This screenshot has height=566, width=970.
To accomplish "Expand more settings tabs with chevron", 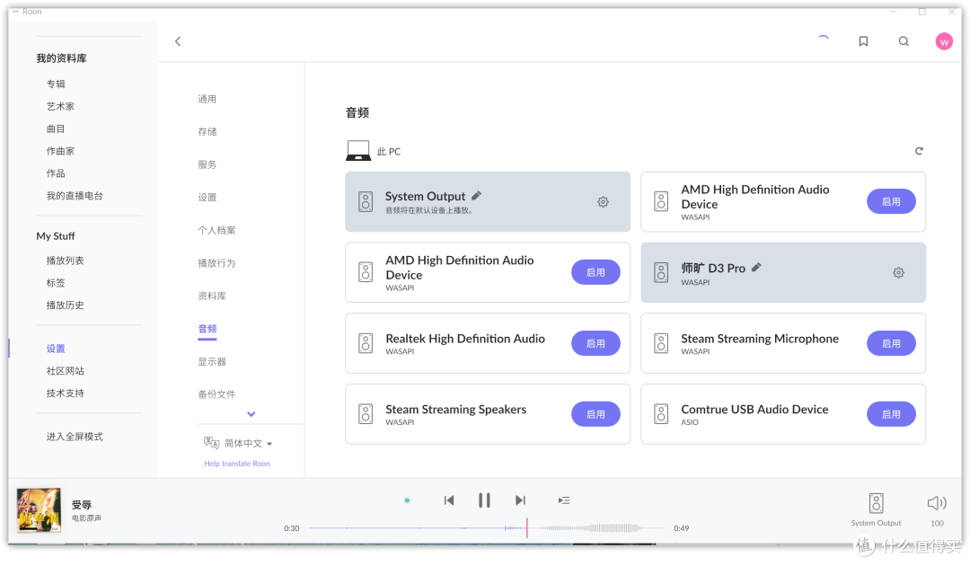I will (x=251, y=414).
